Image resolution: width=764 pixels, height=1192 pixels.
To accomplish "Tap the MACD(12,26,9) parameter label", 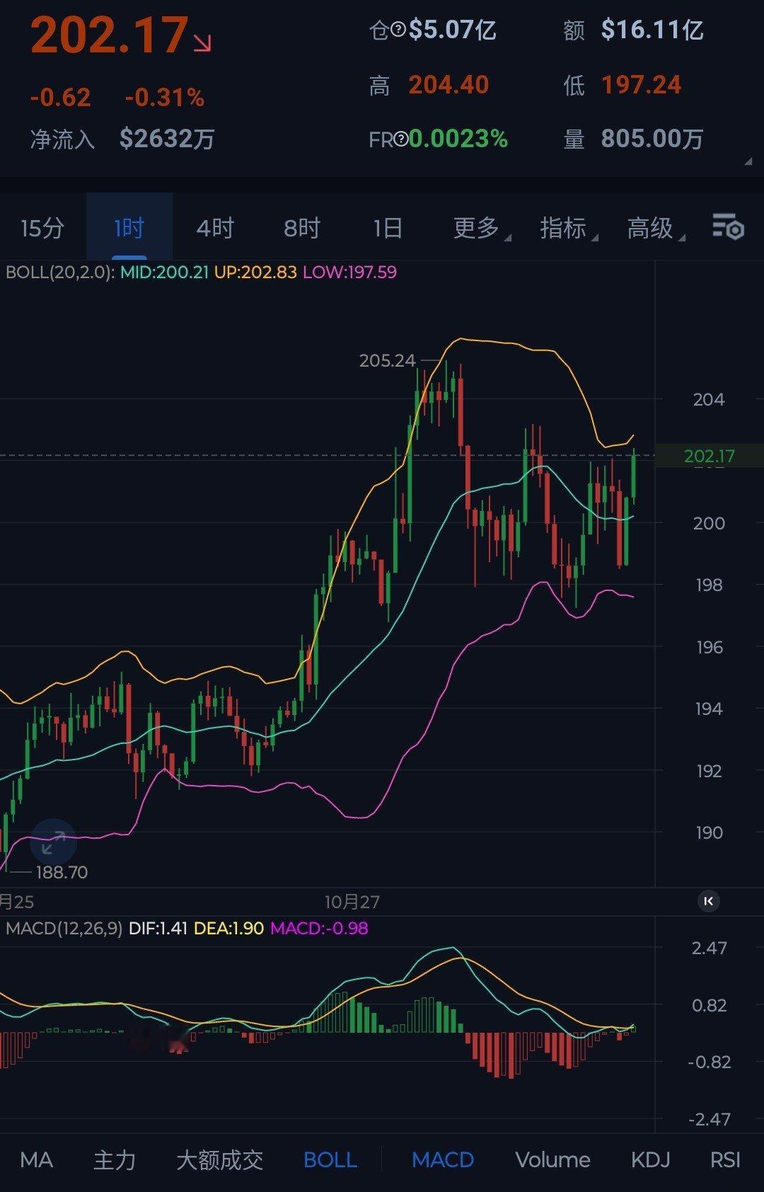I will (x=64, y=928).
